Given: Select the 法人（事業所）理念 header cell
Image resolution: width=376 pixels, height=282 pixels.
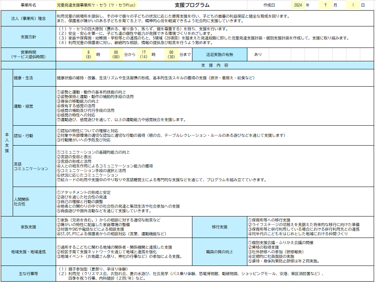Looking at the screenshot, I should 28,19.
